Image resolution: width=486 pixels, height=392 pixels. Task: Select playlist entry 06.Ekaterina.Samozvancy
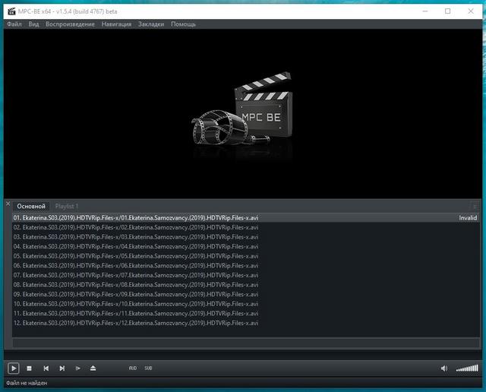point(246,266)
